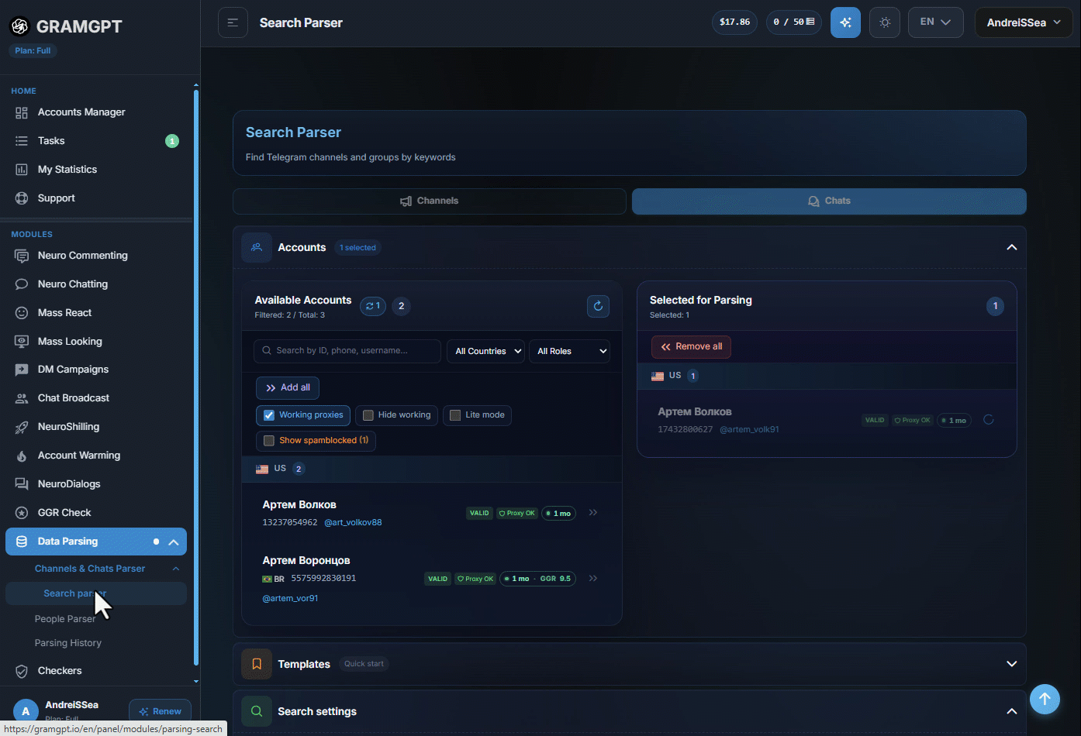Click the account search input field
1081x736 pixels.
coord(347,351)
